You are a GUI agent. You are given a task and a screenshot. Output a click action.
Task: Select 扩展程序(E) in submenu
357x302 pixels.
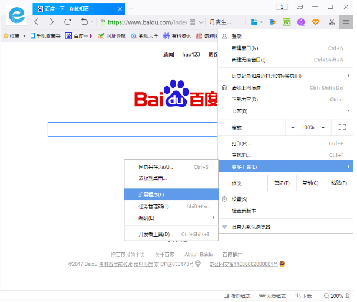click(171, 195)
